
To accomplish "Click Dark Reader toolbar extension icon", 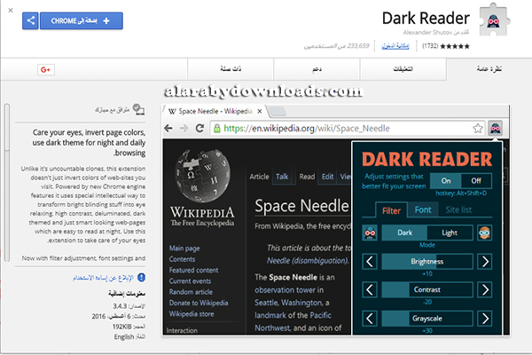I will click(x=496, y=129).
